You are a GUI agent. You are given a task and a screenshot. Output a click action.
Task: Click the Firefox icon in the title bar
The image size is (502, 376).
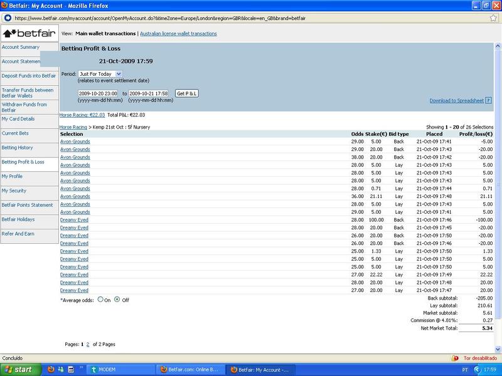point(4,6)
